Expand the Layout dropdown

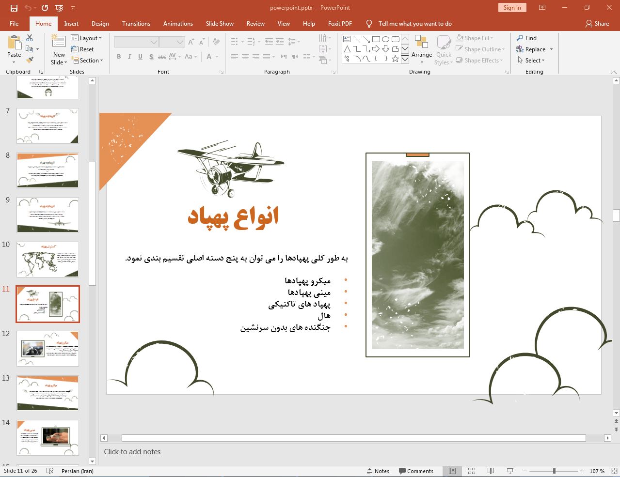click(86, 38)
